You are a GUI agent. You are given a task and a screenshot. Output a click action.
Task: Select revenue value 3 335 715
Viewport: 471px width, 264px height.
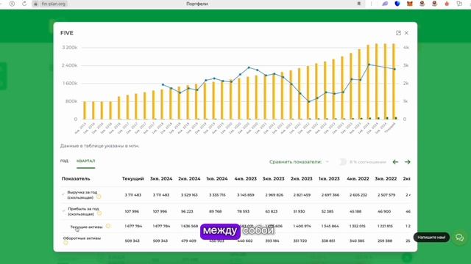click(217, 195)
